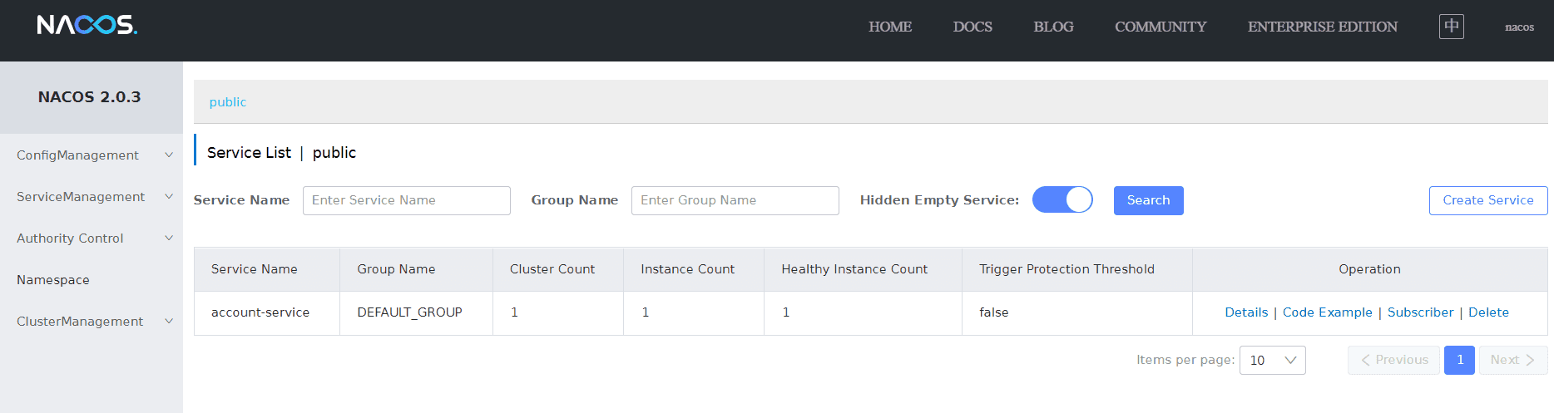The image size is (1554, 413).
Task: Open Items per page dropdown
Action: tap(1272, 360)
